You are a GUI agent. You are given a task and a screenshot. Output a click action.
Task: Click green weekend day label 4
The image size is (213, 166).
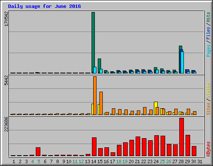(x=32, y=161)
